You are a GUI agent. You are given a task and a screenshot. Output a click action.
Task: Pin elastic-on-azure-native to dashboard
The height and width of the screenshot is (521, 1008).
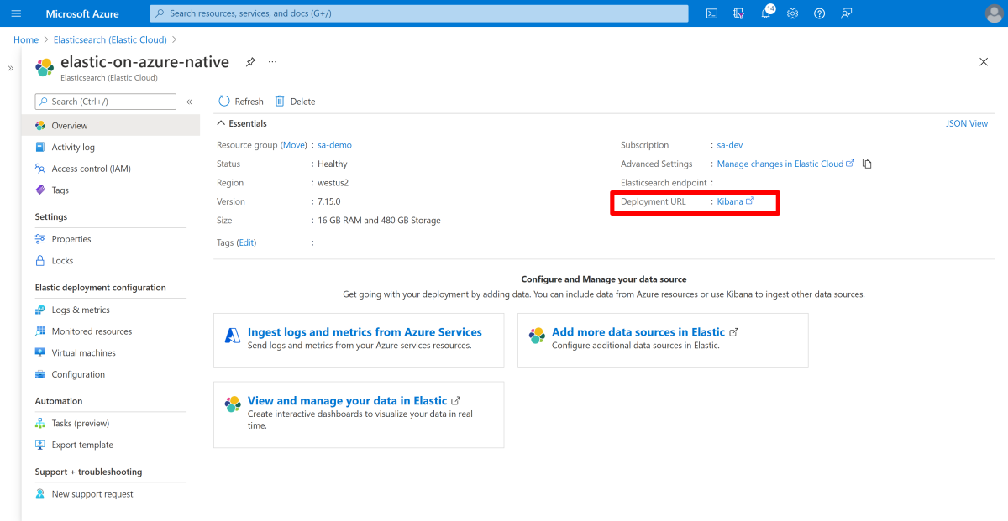(x=250, y=62)
